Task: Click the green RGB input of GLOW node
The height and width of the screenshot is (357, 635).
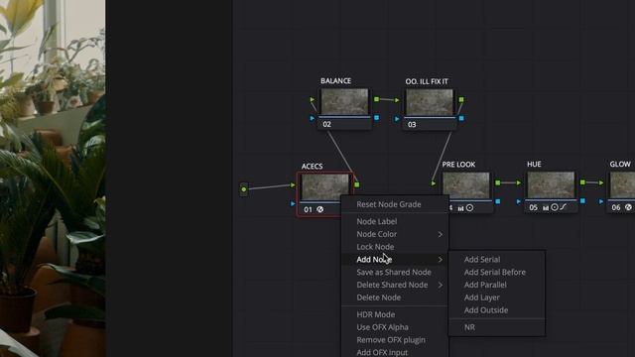Action: [x=601, y=182]
